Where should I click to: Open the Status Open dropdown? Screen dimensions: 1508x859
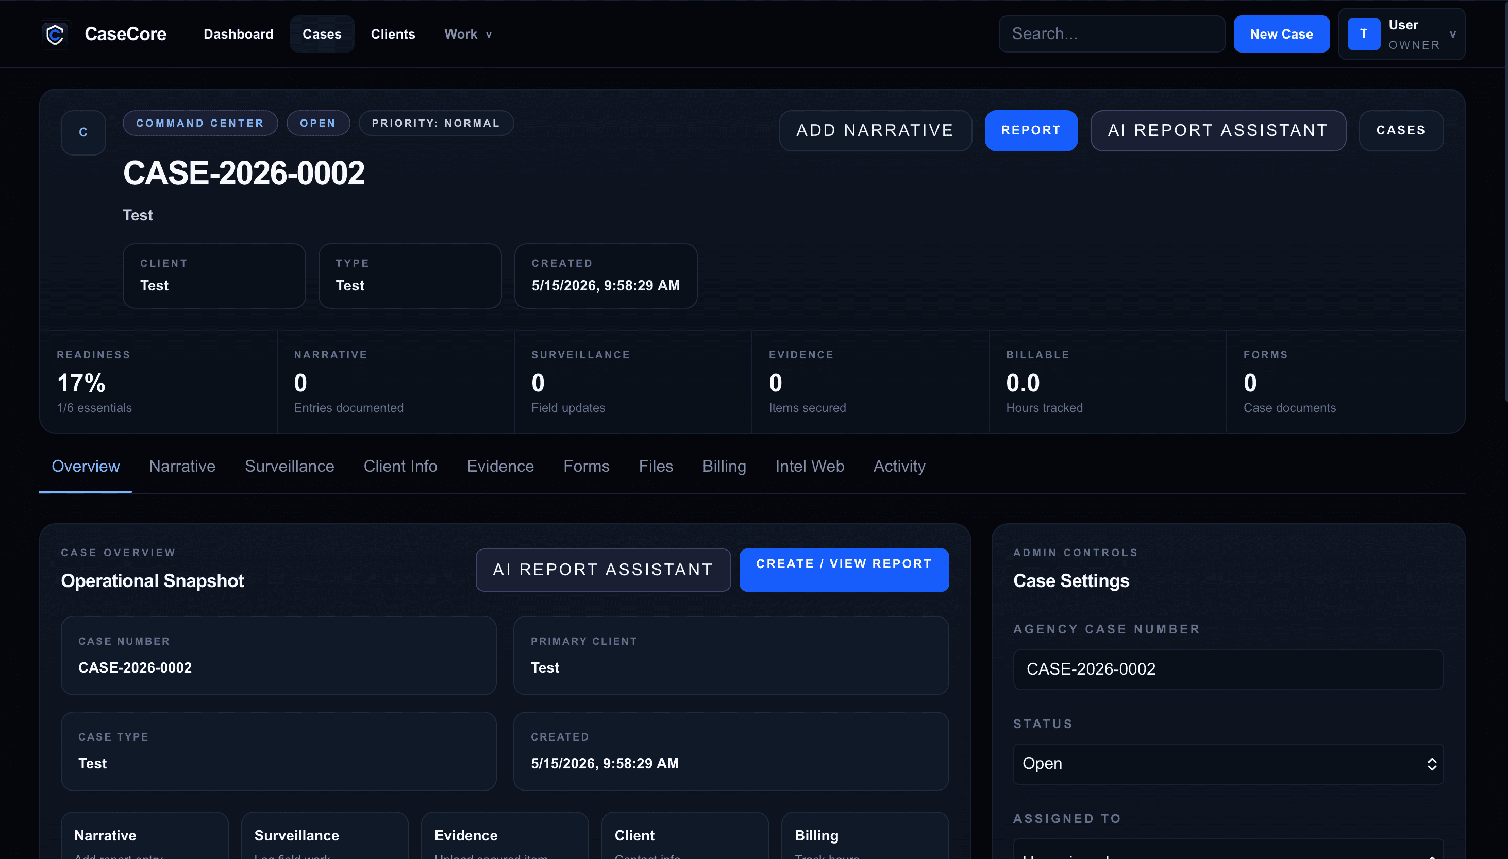point(1228,764)
